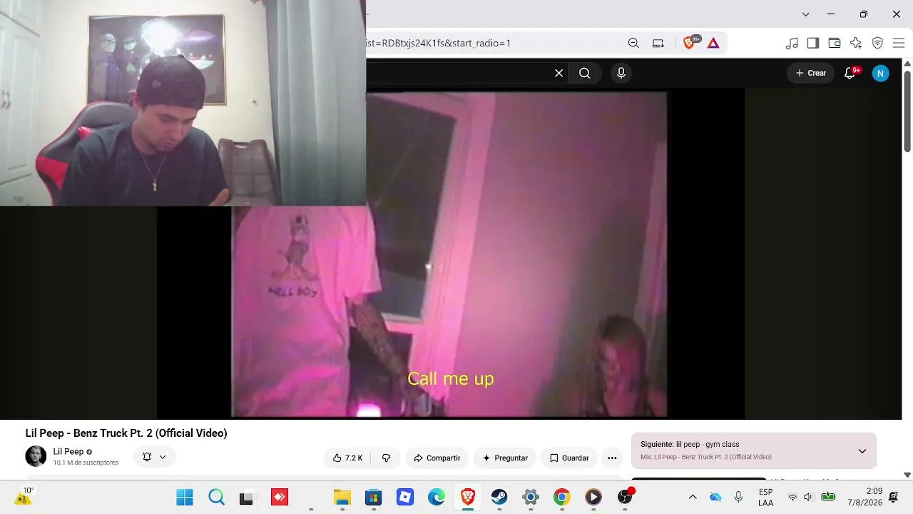This screenshot has height=514, width=913.
Task: Open Settings gear from taskbar
Action: 531,497
